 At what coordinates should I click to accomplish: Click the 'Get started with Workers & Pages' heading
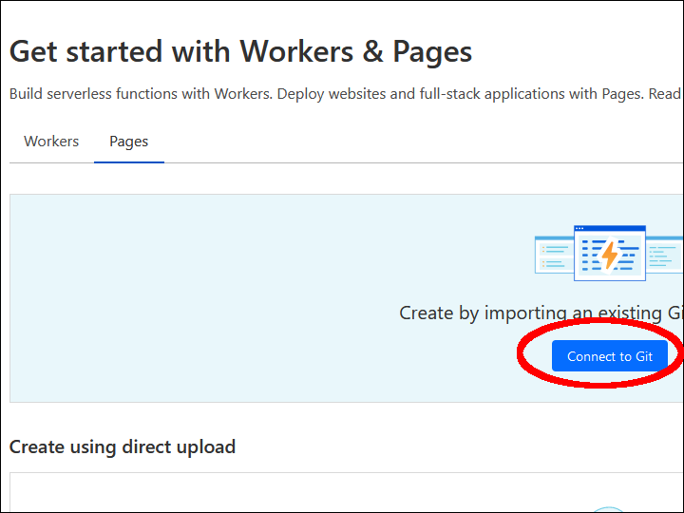240,52
